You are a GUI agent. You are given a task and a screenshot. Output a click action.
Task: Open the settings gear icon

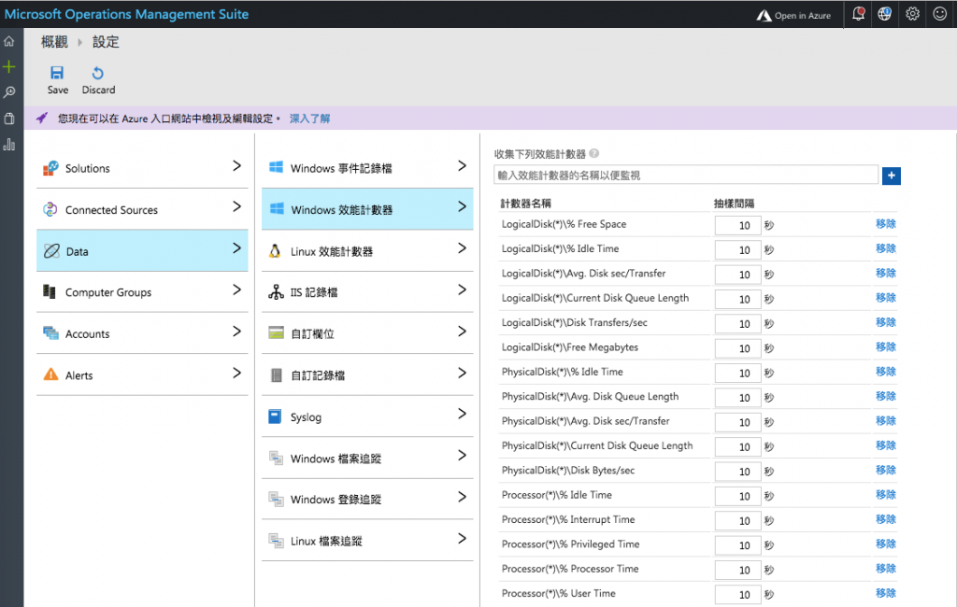[x=912, y=13]
